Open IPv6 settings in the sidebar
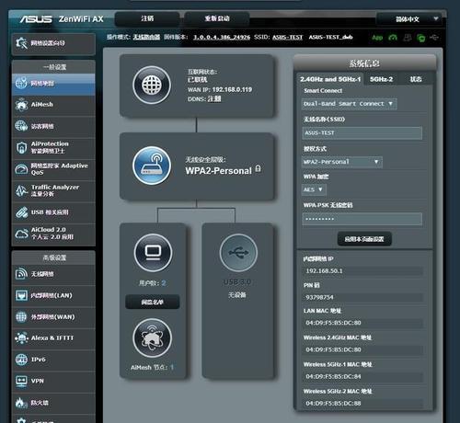460x423 pixels. [x=53, y=360]
